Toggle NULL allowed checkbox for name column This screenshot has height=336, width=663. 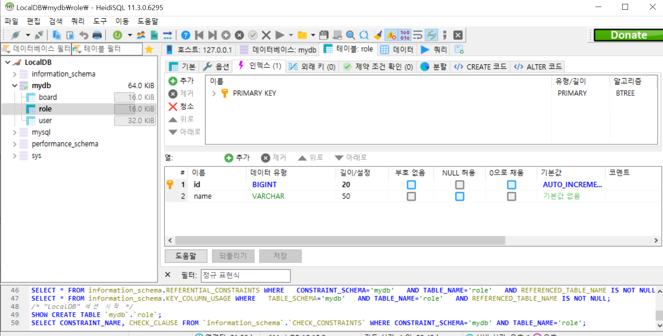(460, 196)
